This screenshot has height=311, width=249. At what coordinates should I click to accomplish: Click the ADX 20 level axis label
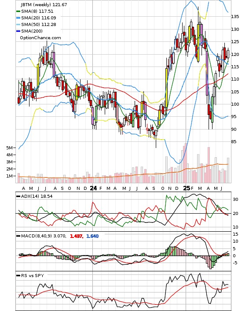[x=235, y=213]
